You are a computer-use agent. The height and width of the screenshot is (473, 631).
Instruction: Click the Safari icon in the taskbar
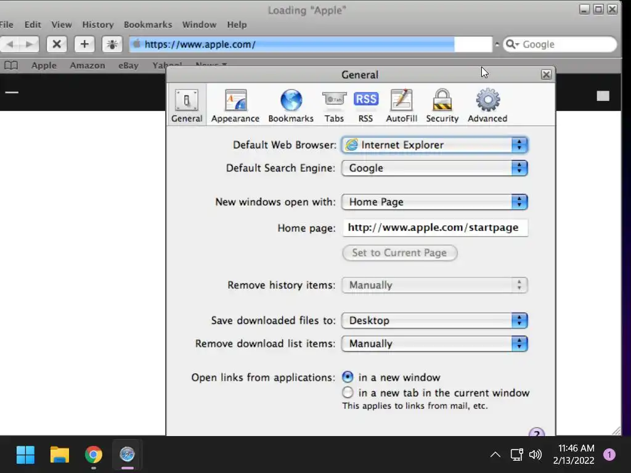pyautogui.click(x=127, y=455)
